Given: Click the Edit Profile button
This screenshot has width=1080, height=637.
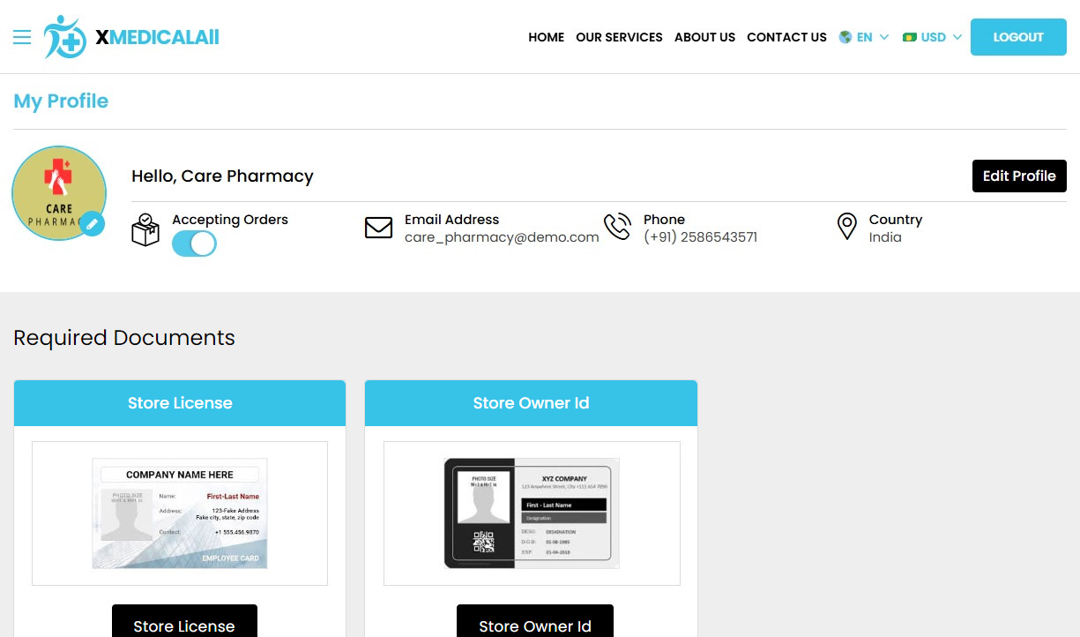Looking at the screenshot, I should pos(1018,176).
